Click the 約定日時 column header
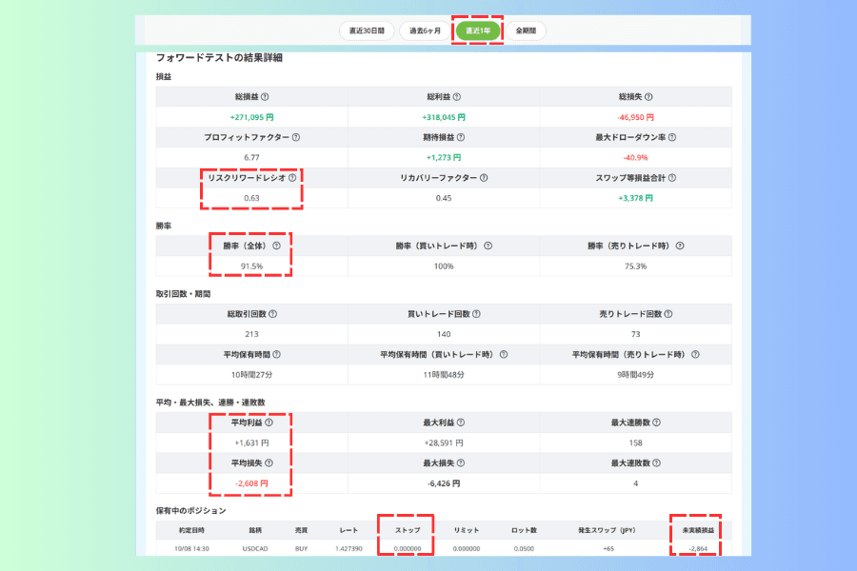The width and height of the screenshot is (857, 571). tap(191, 530)
